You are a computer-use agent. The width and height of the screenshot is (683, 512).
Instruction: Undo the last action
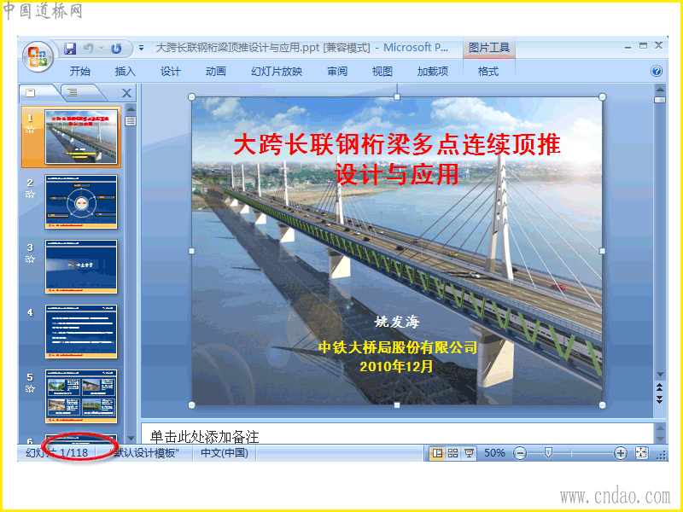coord(89,49)
